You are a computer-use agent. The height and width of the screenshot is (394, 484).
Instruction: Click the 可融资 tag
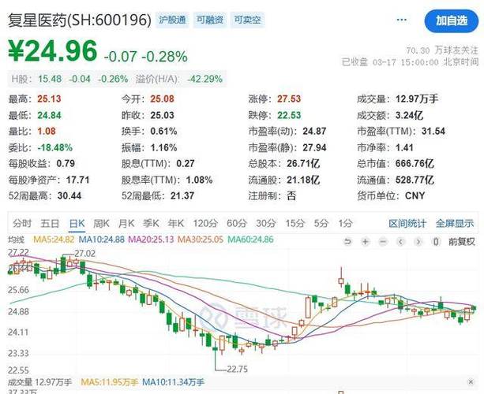[x=210, y=20]
